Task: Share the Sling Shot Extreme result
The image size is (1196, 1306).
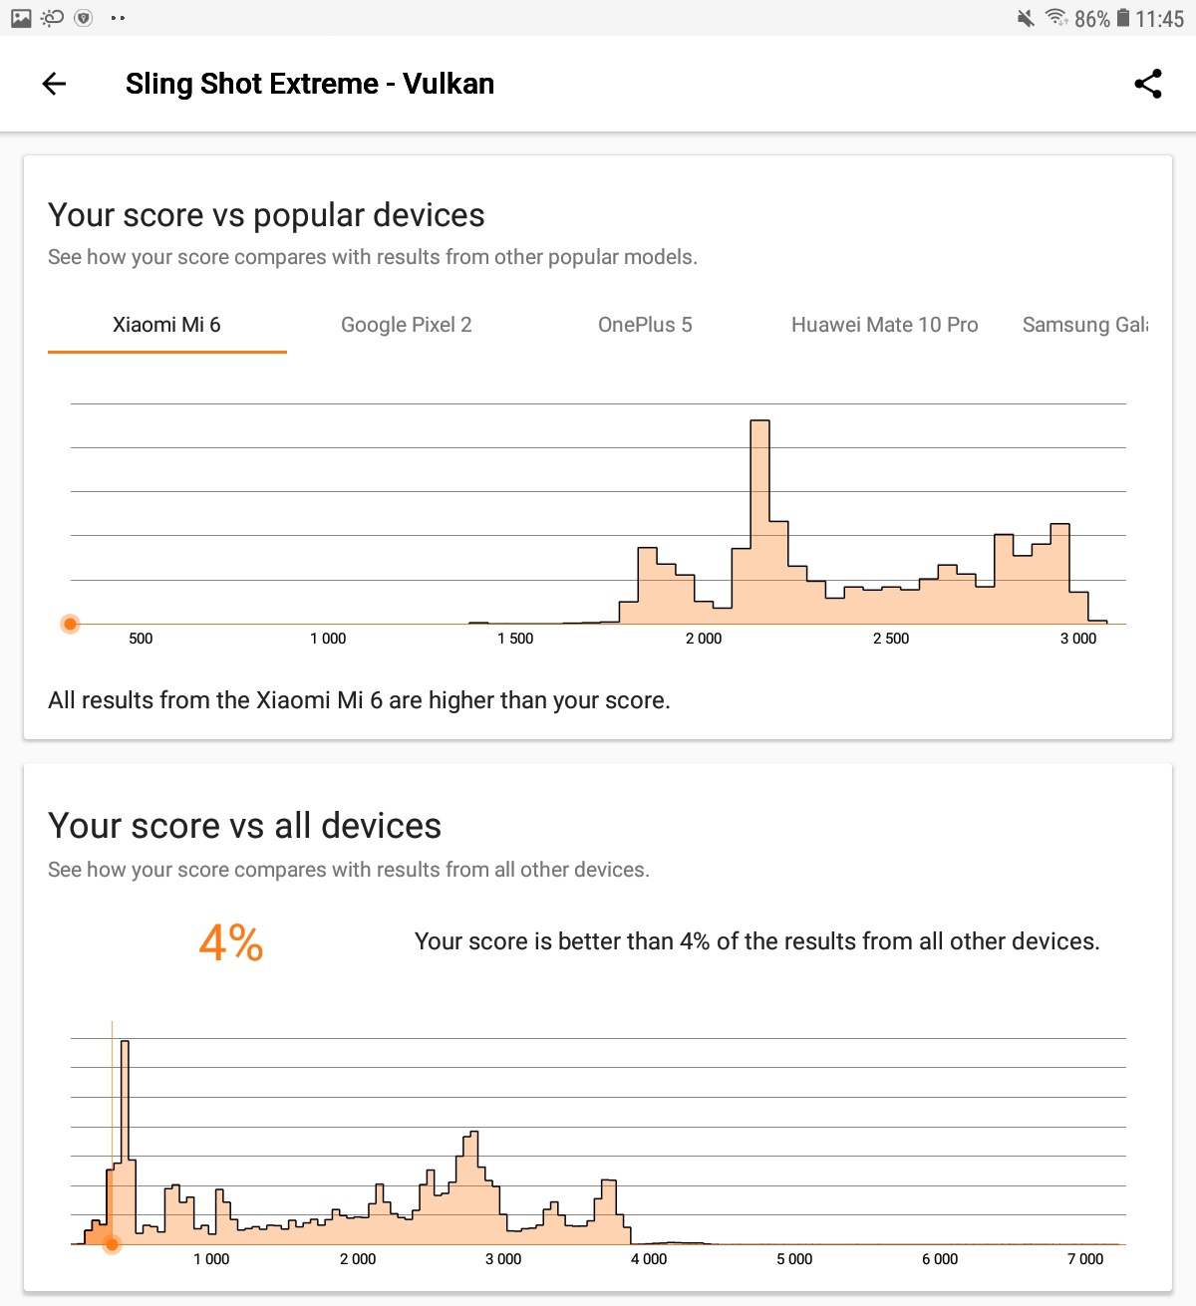Action: pos(1148,84)
